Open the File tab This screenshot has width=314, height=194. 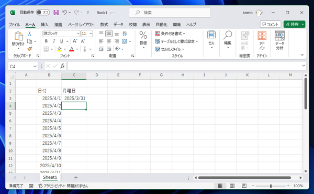[x=14, y=25]
